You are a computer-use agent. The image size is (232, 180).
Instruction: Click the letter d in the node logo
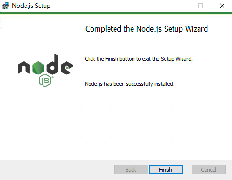[x=53, y=64]
